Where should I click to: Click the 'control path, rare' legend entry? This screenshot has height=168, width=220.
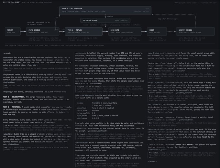coord(208,3)
